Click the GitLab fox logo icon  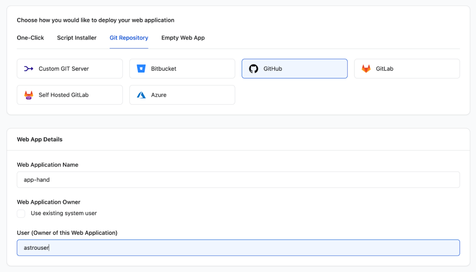(x=366, y=69)
